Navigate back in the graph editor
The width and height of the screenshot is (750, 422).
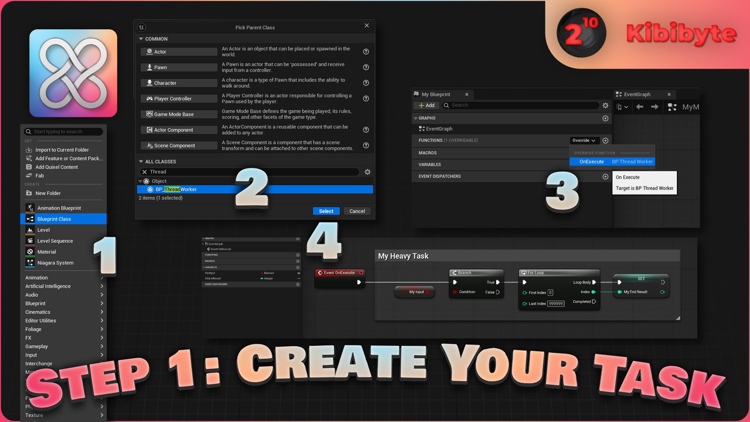tap(639, 107)
